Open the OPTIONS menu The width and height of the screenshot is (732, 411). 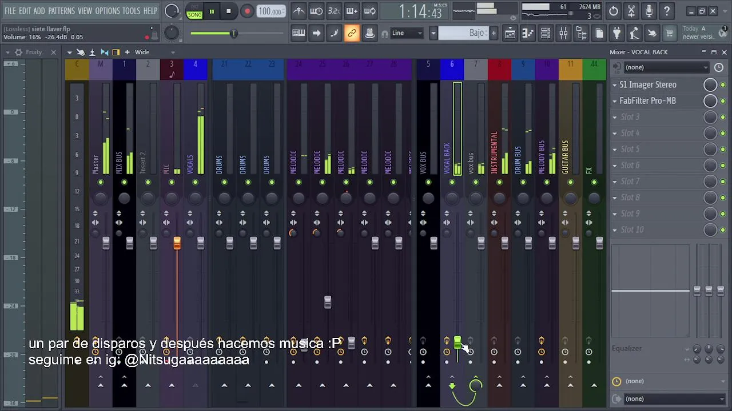tap(108, 11)
